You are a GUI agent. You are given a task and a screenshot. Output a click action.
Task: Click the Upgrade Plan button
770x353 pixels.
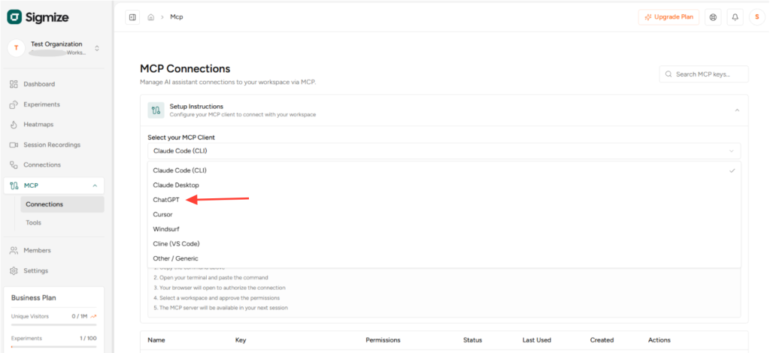click(x=668, y=17)
